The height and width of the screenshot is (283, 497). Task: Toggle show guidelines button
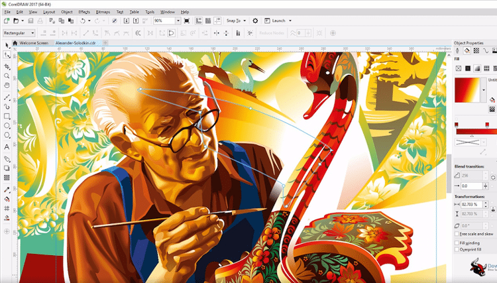pyautogui.click(x=217, y=21)
